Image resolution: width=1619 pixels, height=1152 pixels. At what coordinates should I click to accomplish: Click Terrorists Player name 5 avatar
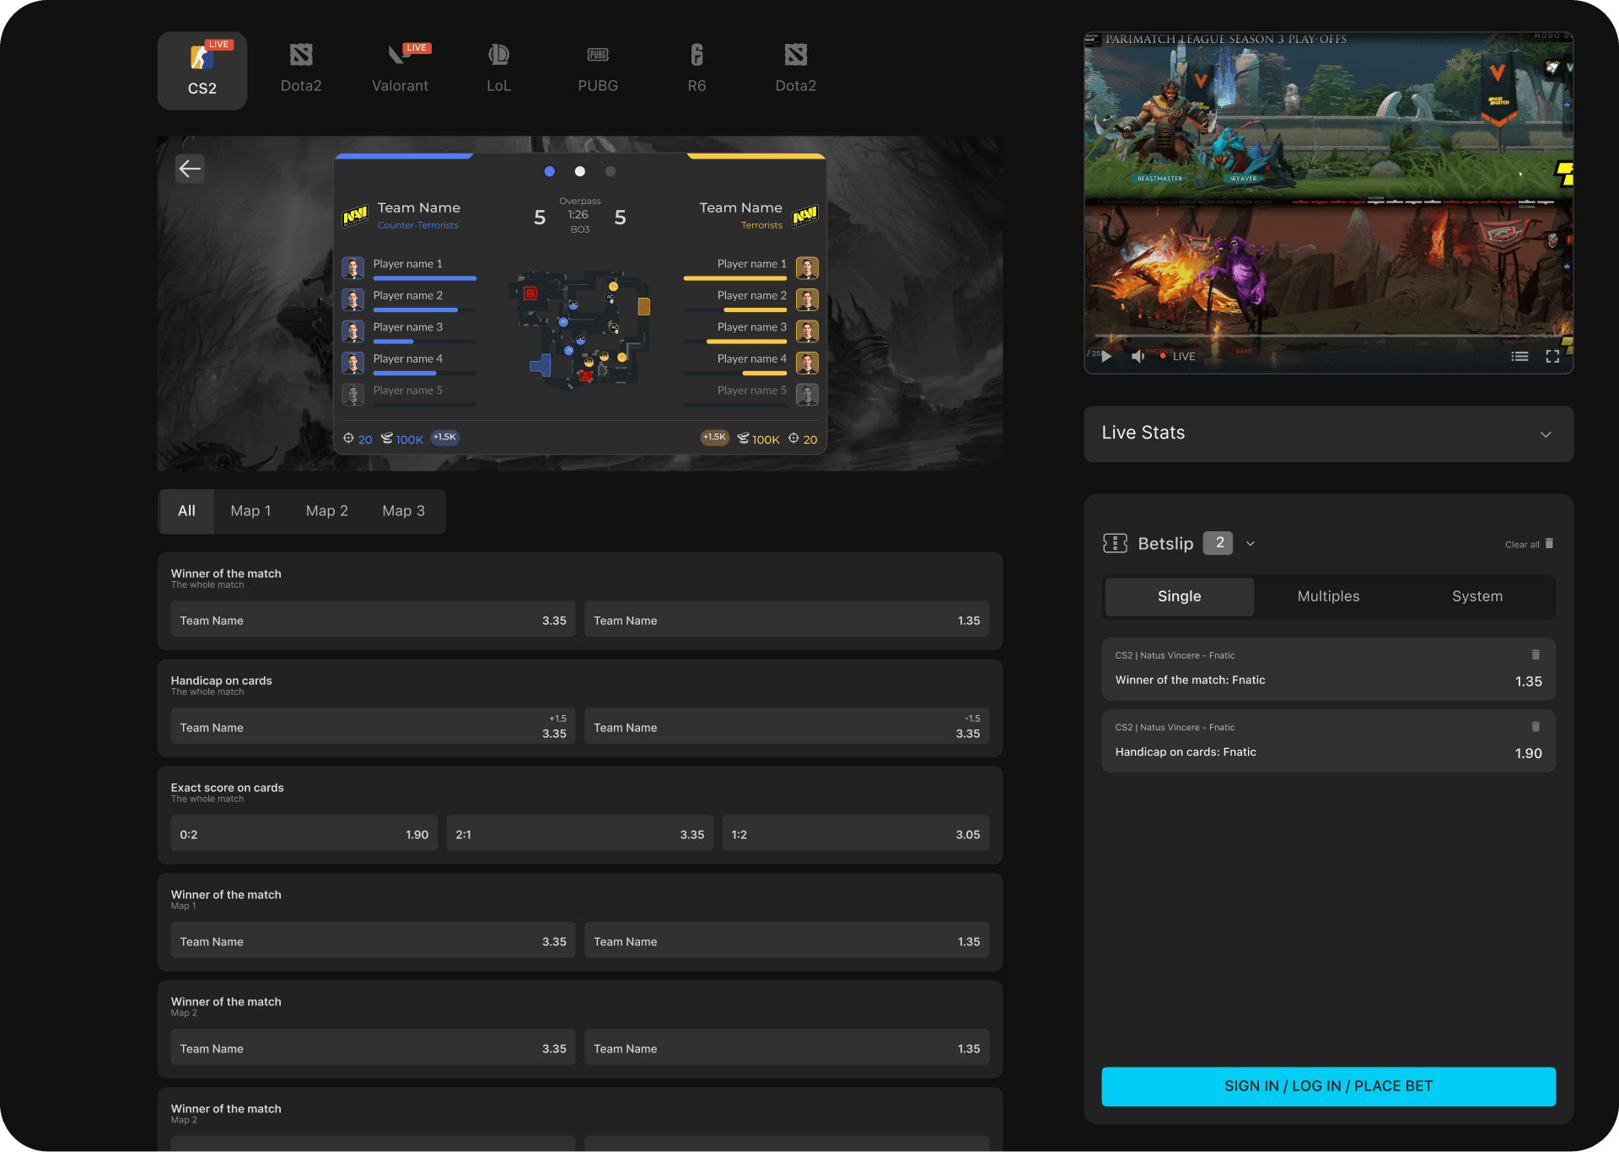[807, 395]
